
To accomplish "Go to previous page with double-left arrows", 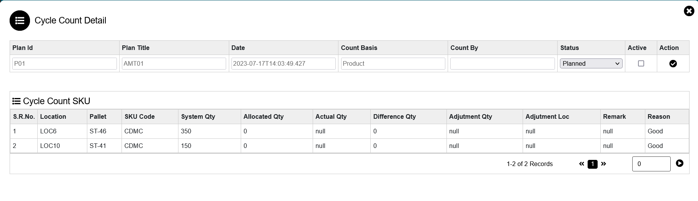I will click(x=581, y=164).
